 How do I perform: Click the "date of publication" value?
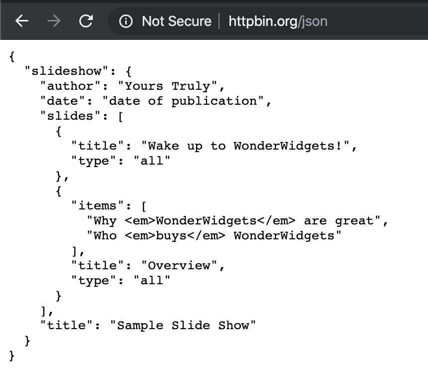pyautogui.click(x=183, y=101)
